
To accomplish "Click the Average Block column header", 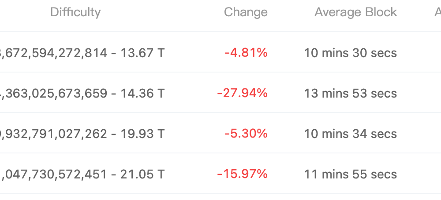I will 355,12.
